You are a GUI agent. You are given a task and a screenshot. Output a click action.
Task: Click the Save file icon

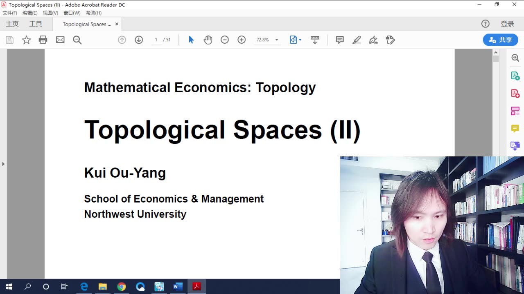coord(9,40)
